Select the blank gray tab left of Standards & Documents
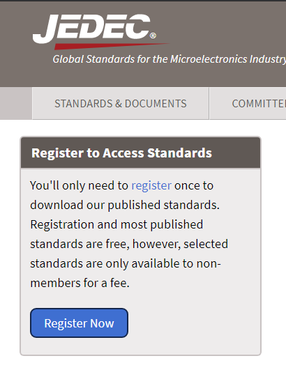Image resolution: width=286 pixels, height=379 pixels. click(x=16, y=103)
